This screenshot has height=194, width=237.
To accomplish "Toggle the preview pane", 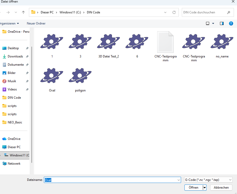I will [222, 23].
